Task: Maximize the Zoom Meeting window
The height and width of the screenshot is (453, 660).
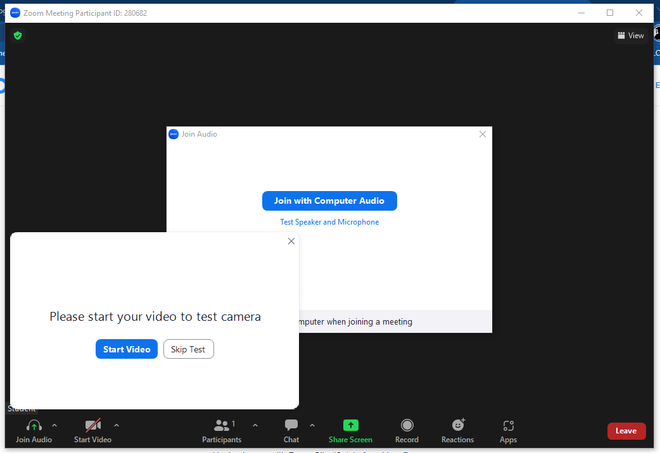Action: click(610, 13)
